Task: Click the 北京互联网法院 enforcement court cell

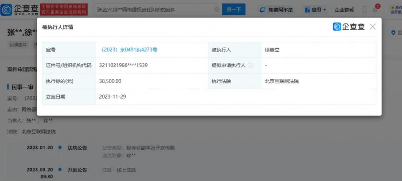Action: 279,81
